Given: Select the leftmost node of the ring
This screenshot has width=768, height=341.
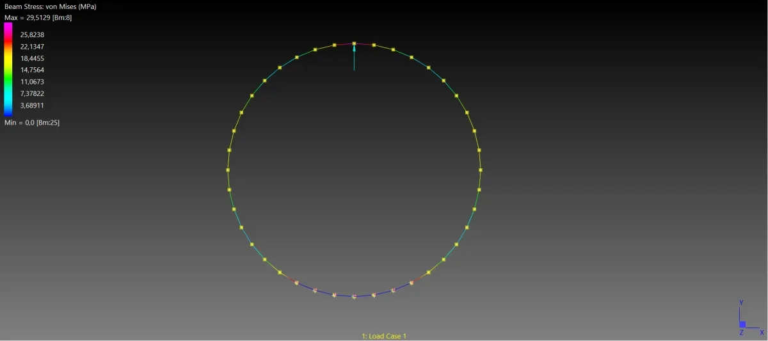Looking at the screenshot, I should (228, 170).
